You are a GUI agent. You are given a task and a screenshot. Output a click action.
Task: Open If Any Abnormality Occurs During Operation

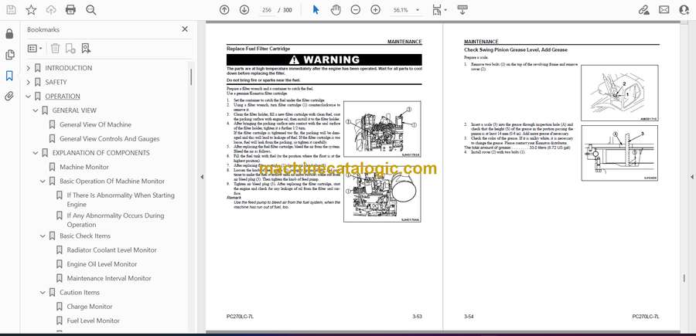point(115,220)
